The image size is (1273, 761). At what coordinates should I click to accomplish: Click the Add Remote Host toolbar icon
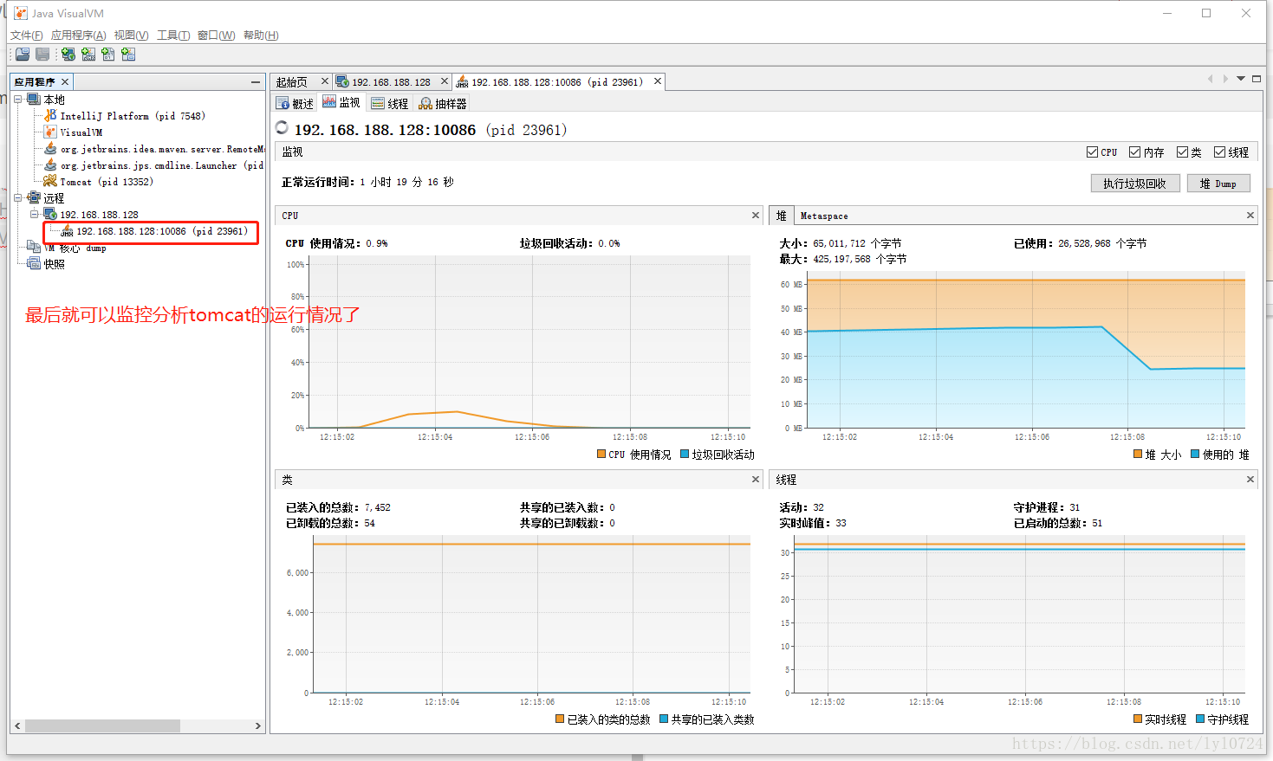tap(68, 54)
